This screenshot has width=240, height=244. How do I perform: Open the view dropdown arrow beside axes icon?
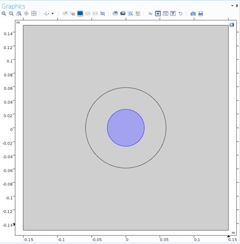point(53,14)
